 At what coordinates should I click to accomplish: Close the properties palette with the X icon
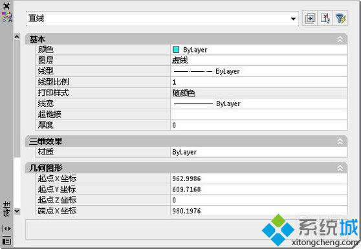click(6, 6)
